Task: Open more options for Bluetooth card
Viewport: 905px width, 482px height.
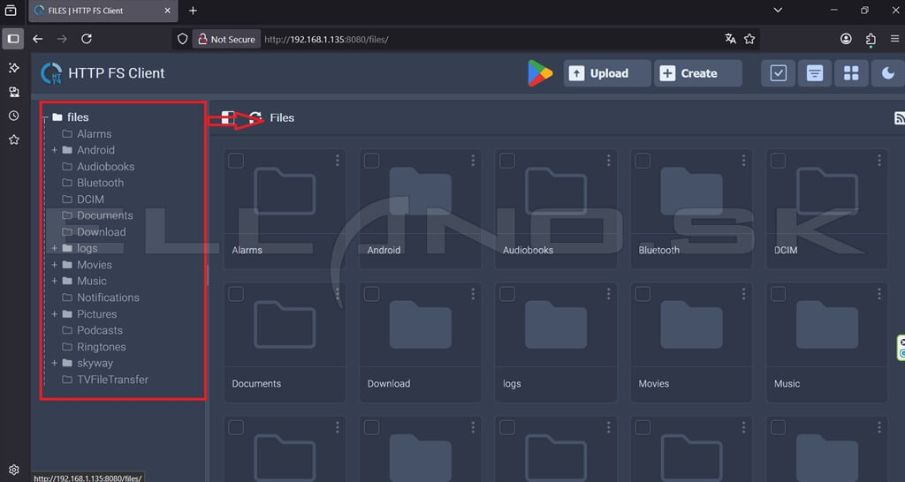Action: point(743,161)
